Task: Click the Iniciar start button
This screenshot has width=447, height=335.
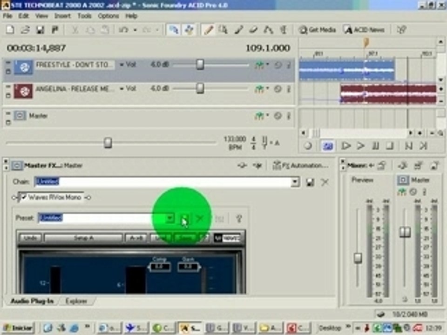Action: (19, 328)
